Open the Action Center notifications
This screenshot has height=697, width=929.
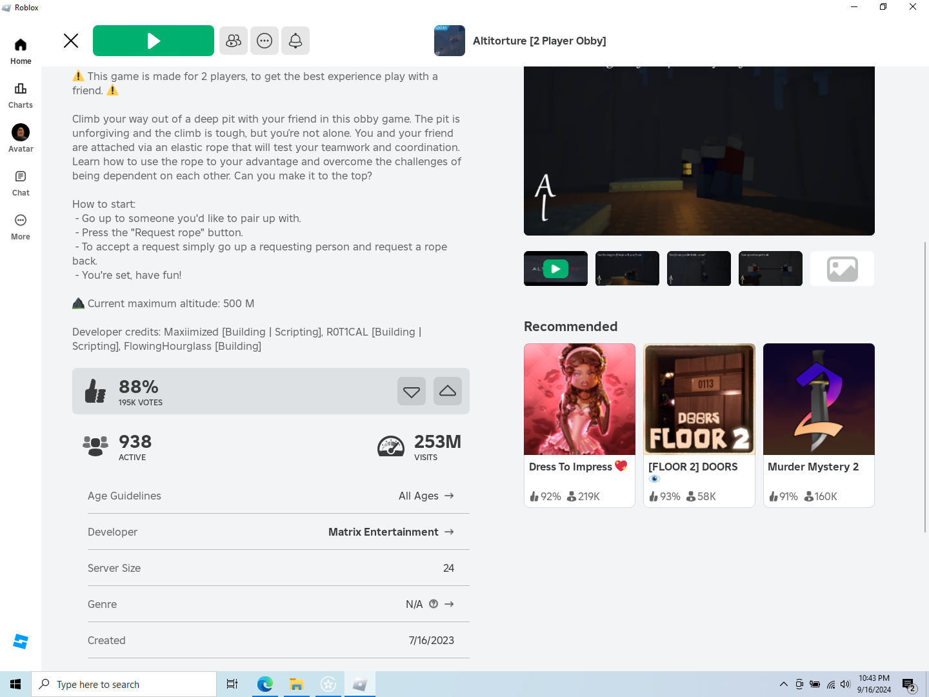coord(909,684)
